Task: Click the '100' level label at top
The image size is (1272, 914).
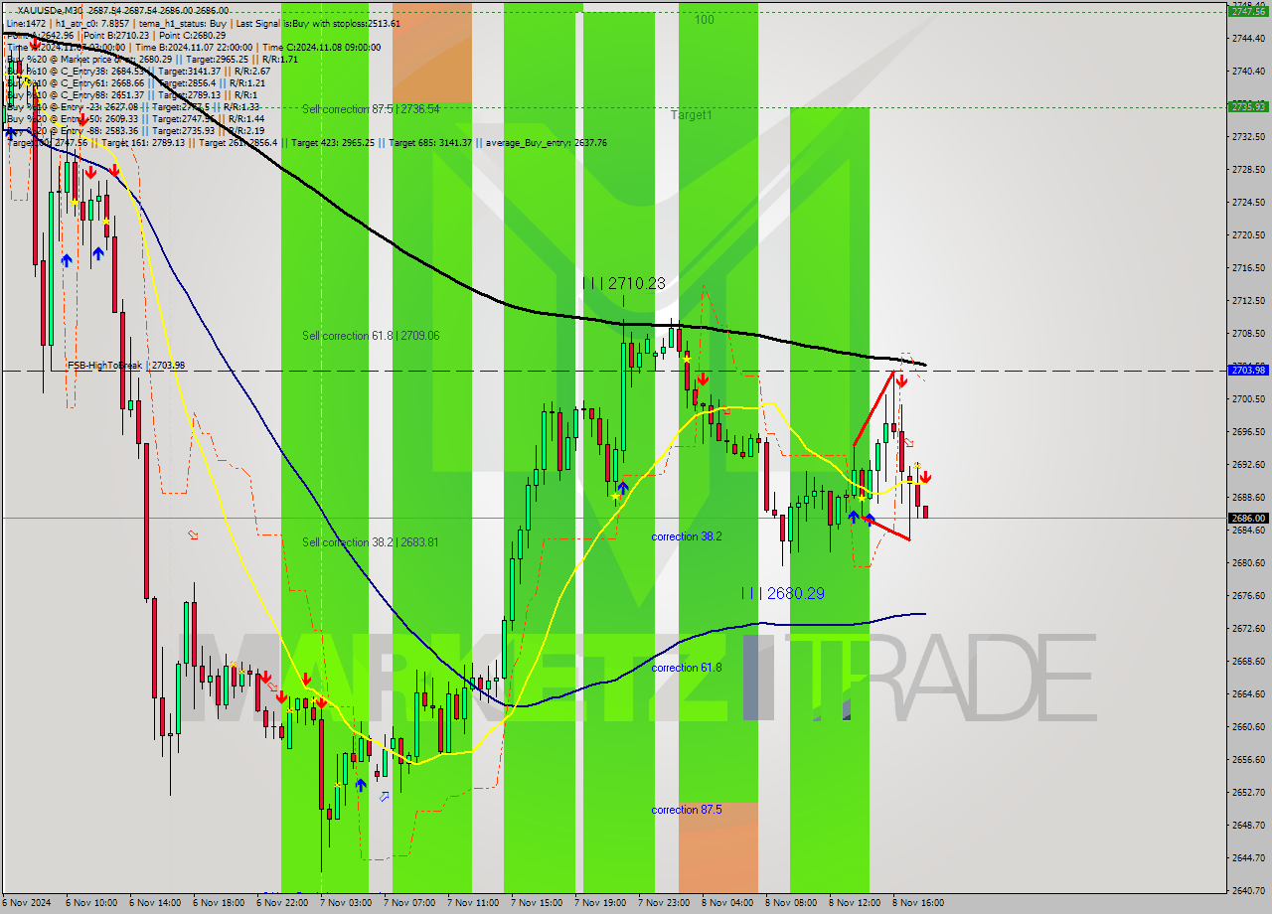Action: pyautogui.click(x=704, y=20)
